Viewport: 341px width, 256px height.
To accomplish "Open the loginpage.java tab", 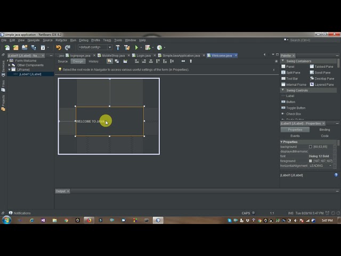I will click(x=80, y=55).
